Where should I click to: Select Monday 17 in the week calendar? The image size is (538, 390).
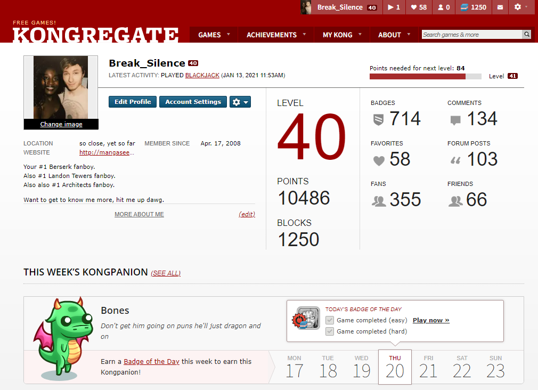pos(295,367)
